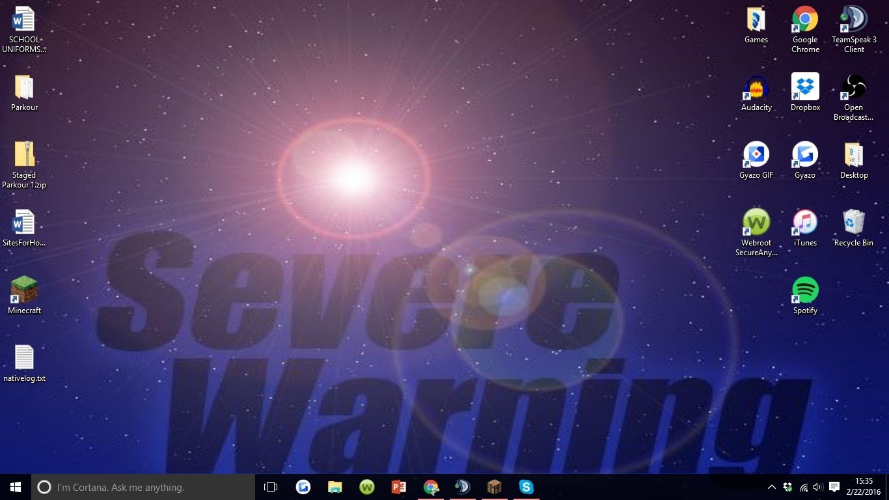
Task: Select the folder named Desktop
Action: (854, 161)
